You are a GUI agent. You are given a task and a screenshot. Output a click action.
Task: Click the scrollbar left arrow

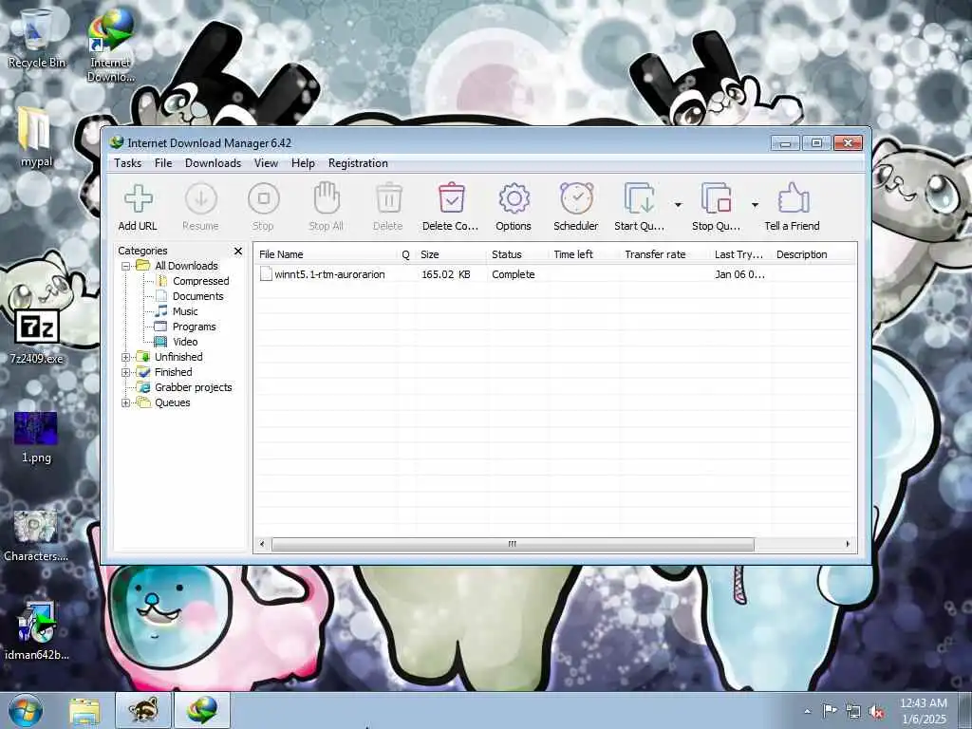[x=262, y=544]
